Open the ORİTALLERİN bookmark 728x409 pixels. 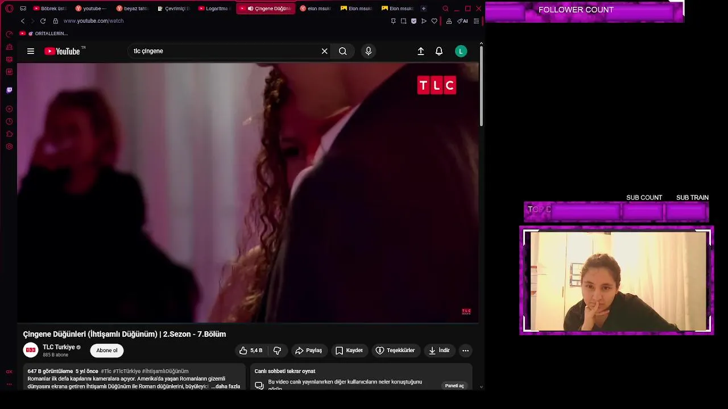pos(44,34)
